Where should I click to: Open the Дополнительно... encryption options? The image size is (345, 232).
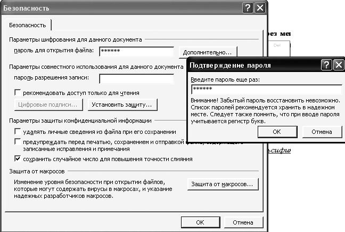tap(208, 52)
